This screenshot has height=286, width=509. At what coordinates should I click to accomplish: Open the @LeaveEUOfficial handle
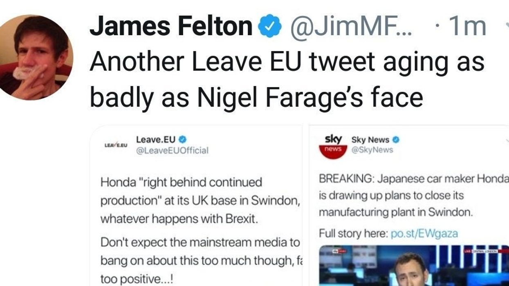172,150
